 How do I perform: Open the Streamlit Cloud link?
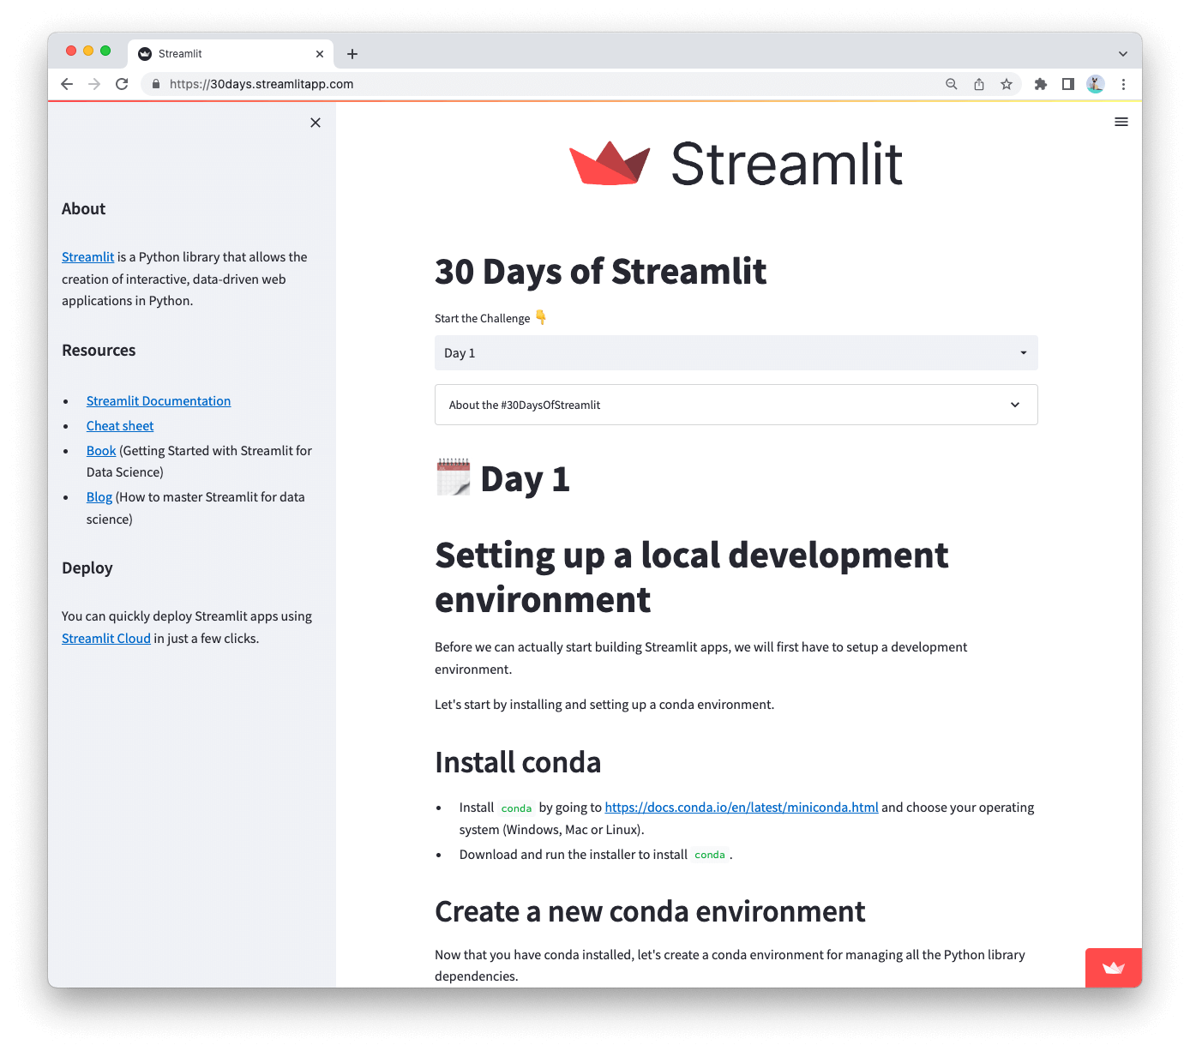[x=105, y=638]
